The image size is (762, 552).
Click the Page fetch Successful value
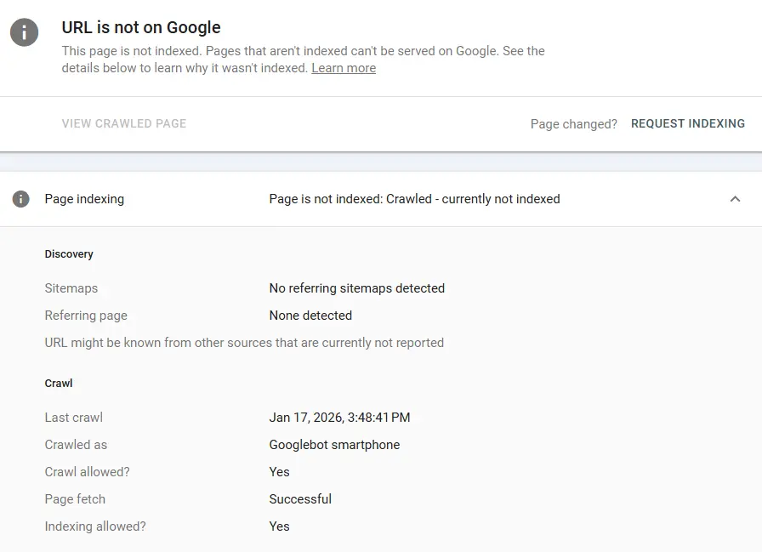(300, 499)
